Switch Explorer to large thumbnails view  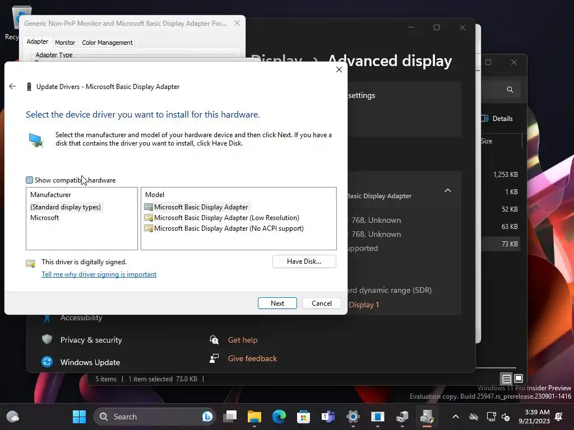click(519, 378)
